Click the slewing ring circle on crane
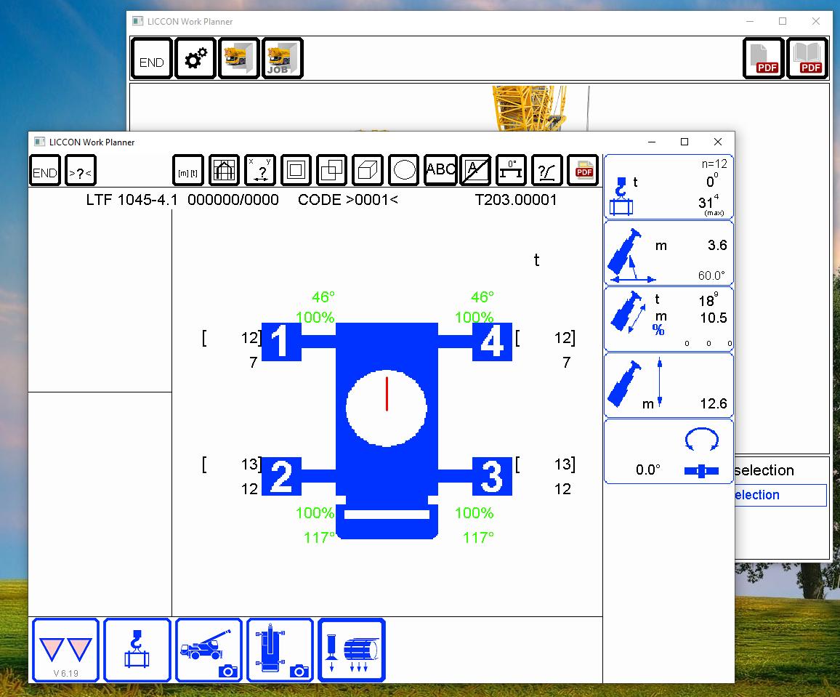Screen dimensions: 840x697 coord(387,408)
